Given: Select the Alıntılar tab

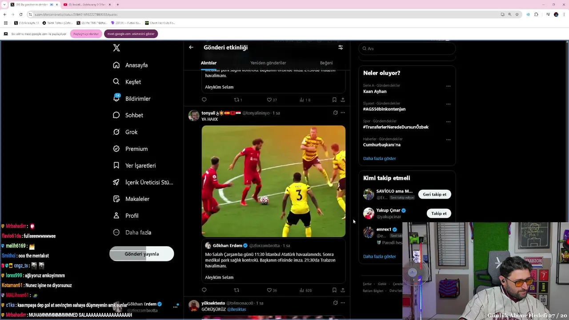Looking at the screenshot, I should coord(208,63).
